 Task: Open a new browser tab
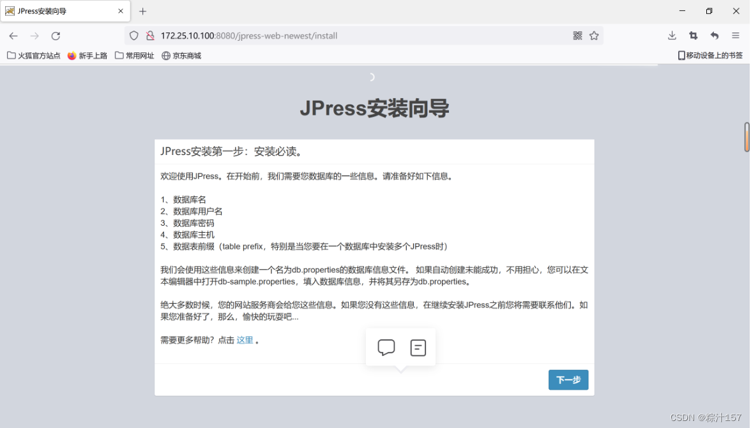pos(142,11)
